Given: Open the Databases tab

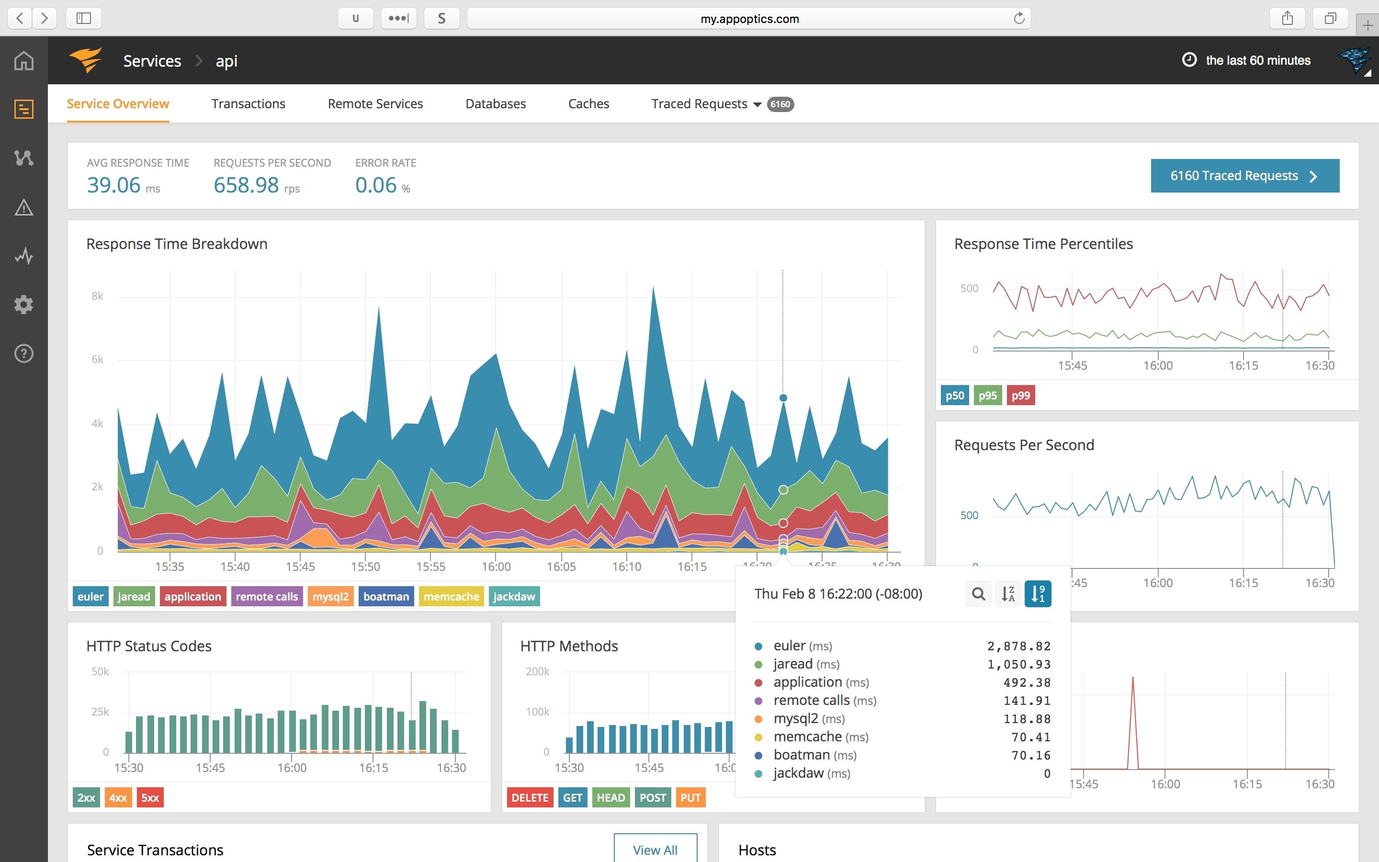Looking at the screenshot, I should click(495, 104).
